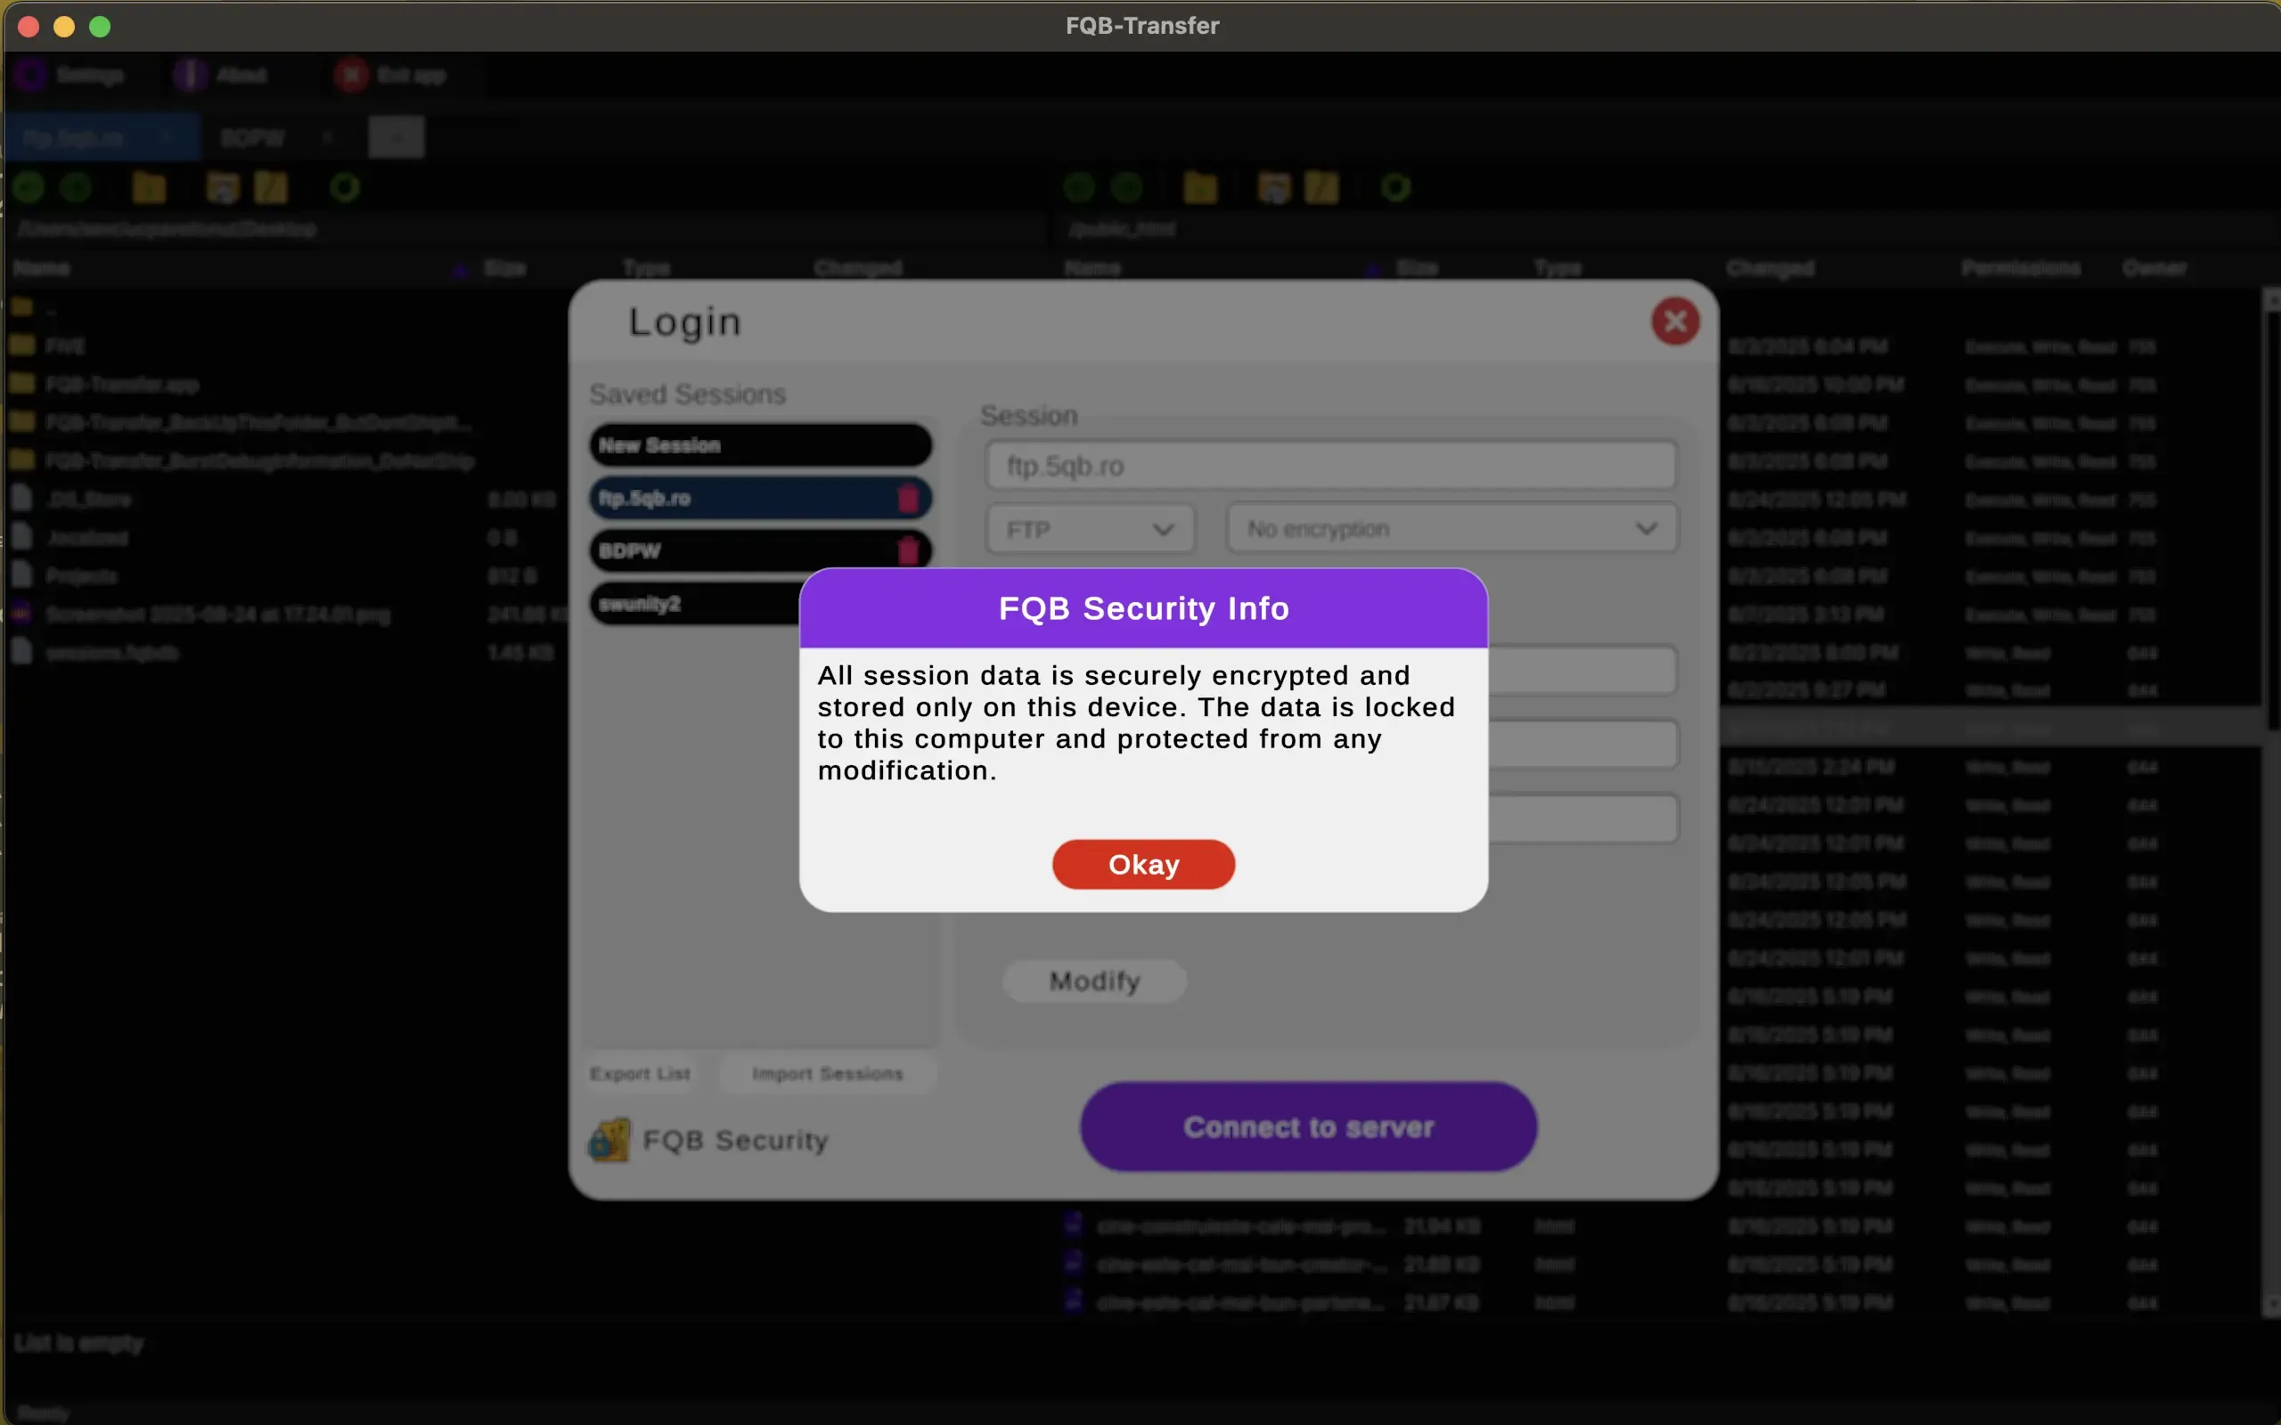The height and width of the screenshot is (1425, 2281).
Task: Click the Exit app icon
Action: click(x=352, y=75)
